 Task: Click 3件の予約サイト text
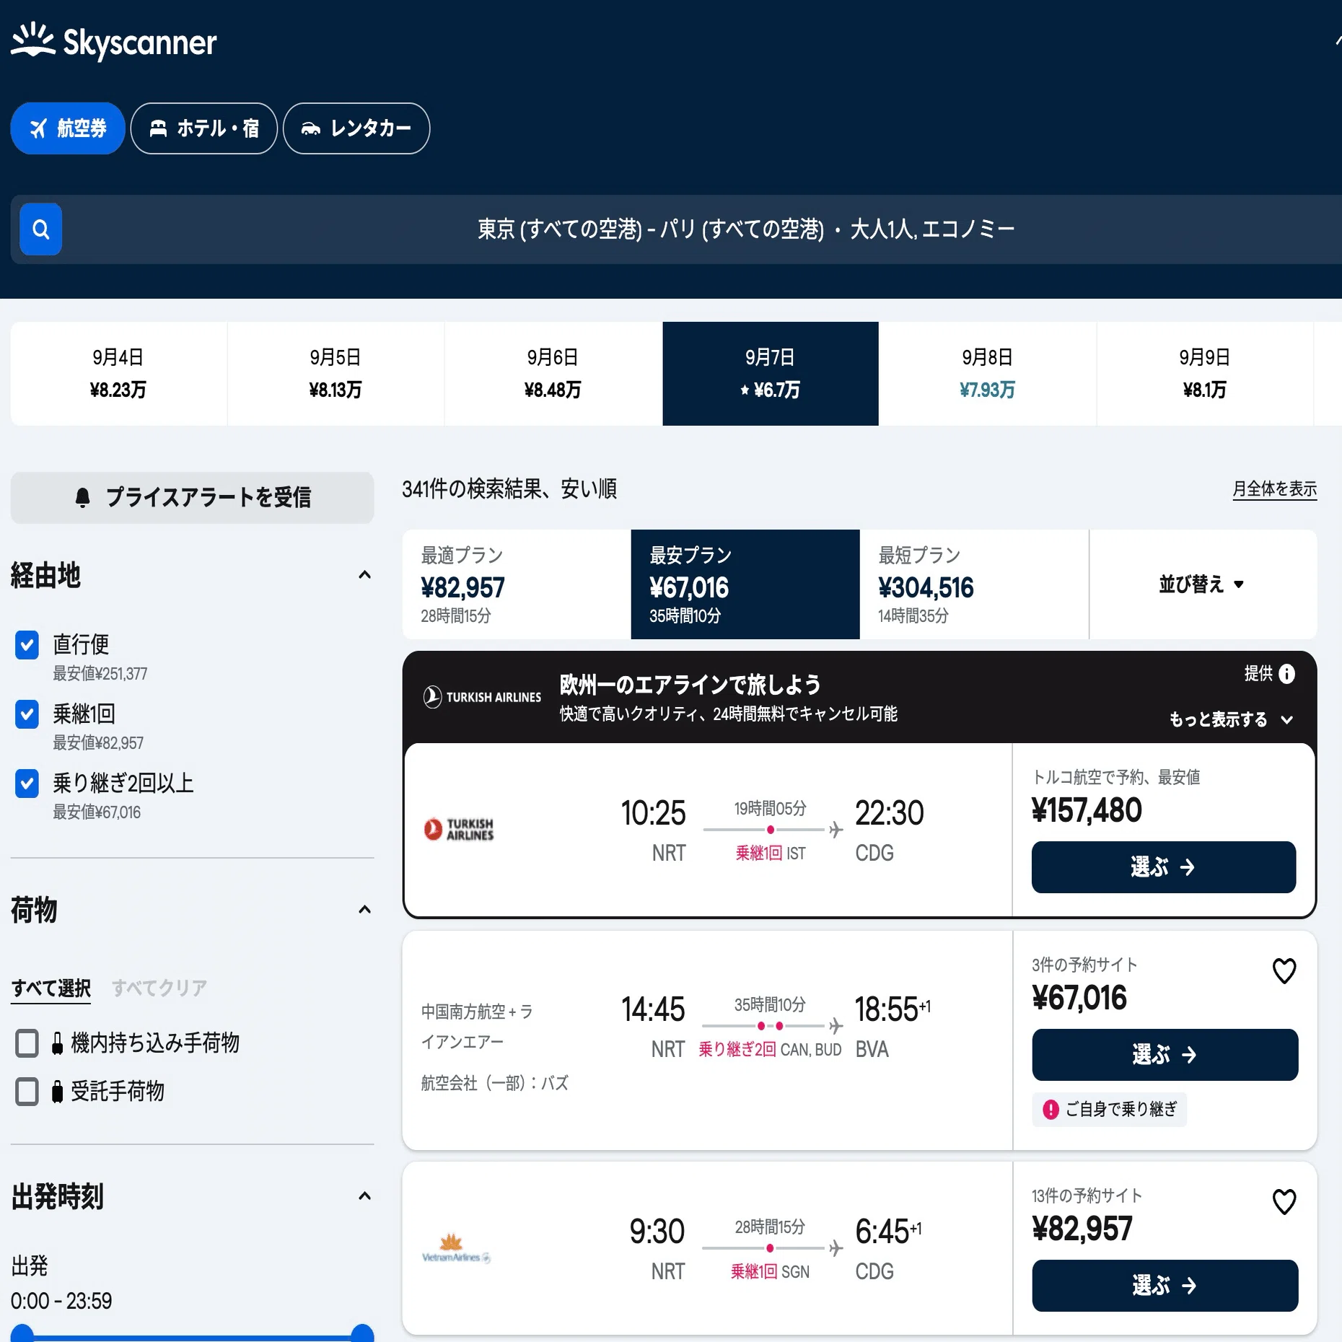(x=1084, y=965)
